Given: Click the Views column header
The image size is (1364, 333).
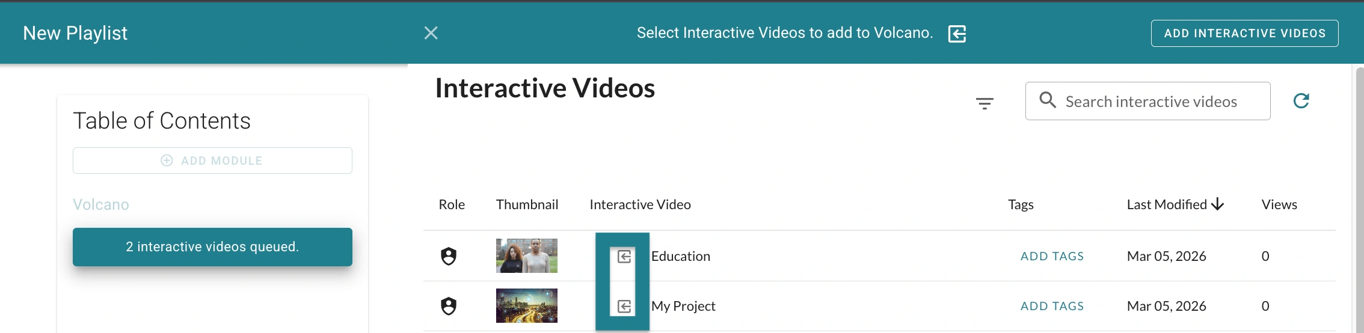Looking at the screenshot, I should pyautogui.click(x=1279, y=204).
